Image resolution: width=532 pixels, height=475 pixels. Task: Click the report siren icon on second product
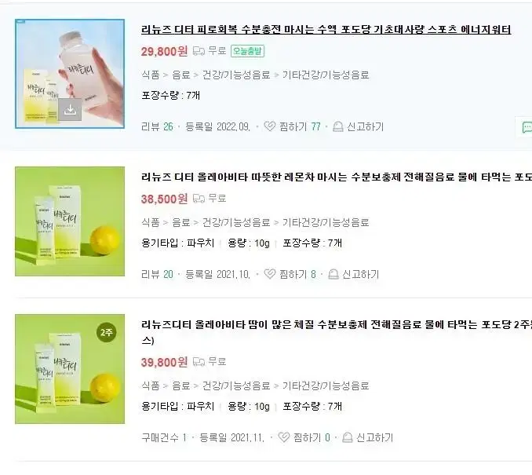pos(333,274)
